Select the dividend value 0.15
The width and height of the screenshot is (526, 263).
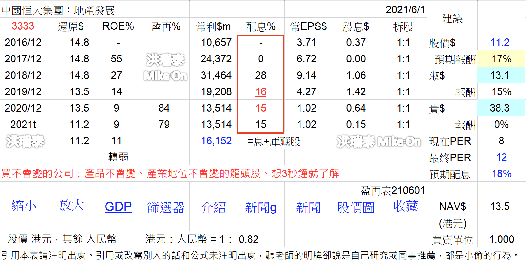[356, 124]
